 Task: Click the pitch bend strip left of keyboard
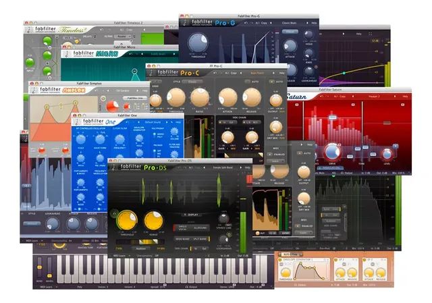click(39, 267)
